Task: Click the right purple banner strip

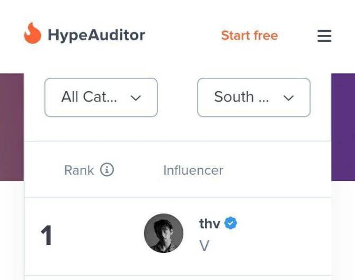Action: [x=343, y=127]
